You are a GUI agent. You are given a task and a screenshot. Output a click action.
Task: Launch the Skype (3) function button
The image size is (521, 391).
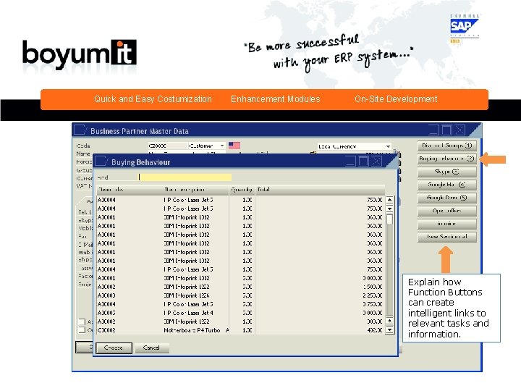click(447, 172)
